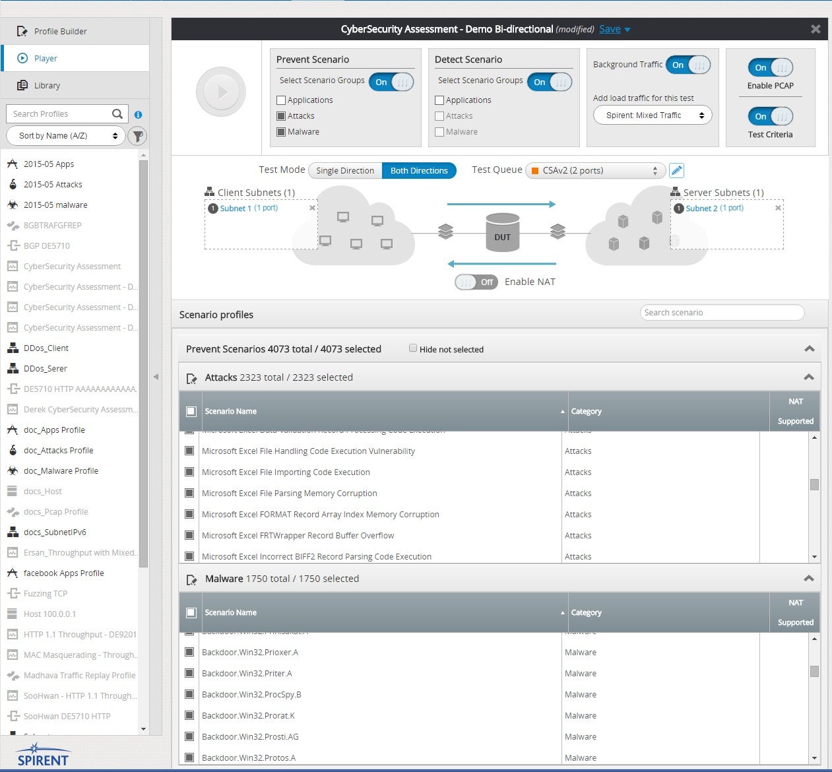Toggle Enable PCAP switch

pos(771,67)
